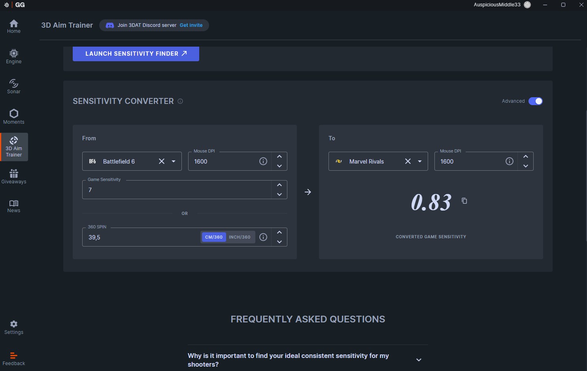Image resolution: width=587 pixels, height=371 pixels.
Task: Navigate to the Home tab
Action: [x=14, y=26]
